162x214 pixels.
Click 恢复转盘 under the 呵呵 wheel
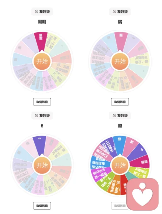[42, 102]
